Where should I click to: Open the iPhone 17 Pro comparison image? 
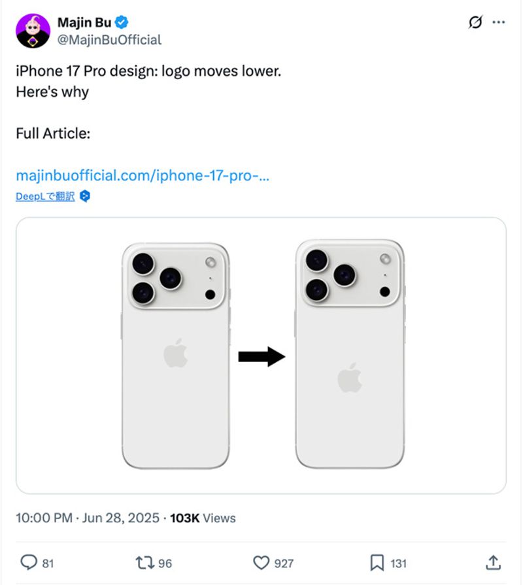pyautogui.click(x=261, y=356)
